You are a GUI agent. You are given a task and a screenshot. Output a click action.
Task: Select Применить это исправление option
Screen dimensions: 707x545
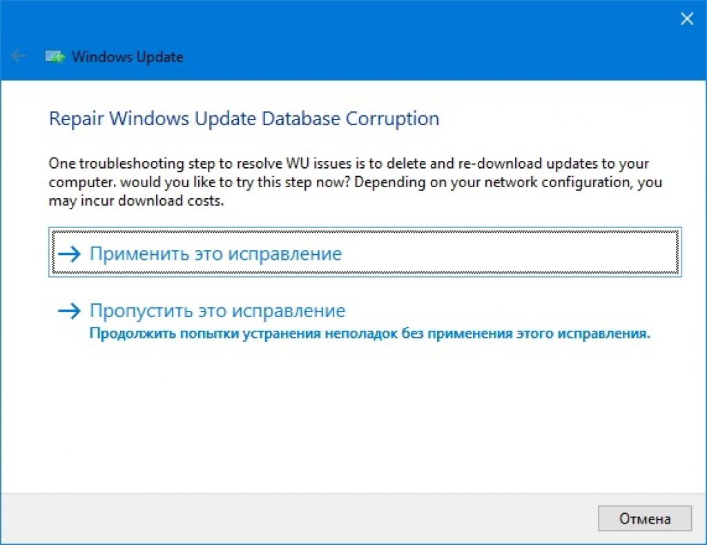(215, 254)
